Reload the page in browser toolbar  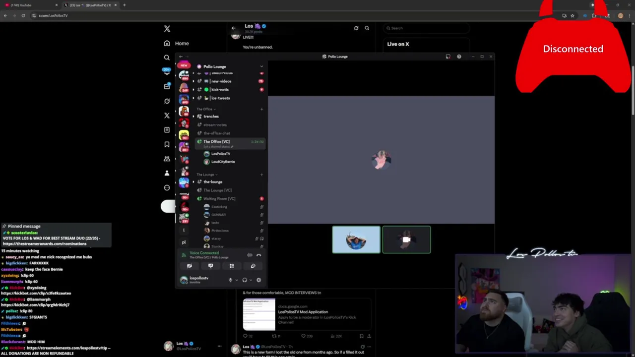tap(23, 15)
